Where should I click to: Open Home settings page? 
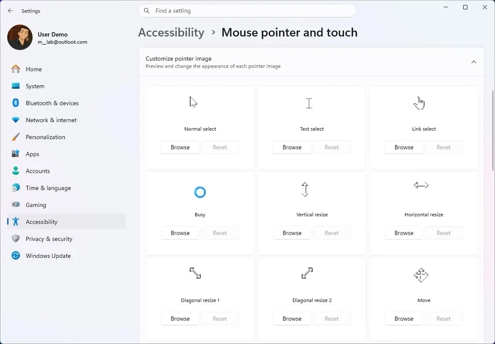[66, 69]
